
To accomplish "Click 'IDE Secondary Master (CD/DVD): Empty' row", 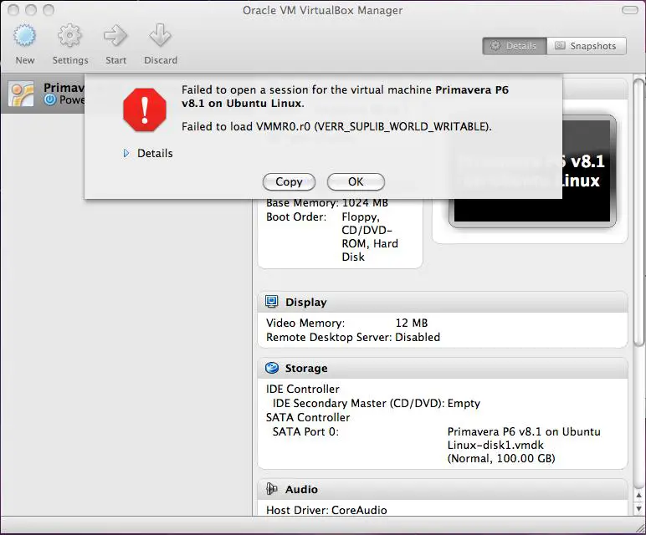I will click(x=377, y=403).
